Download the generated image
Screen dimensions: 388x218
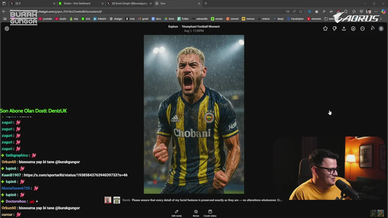tap(353, 28)
